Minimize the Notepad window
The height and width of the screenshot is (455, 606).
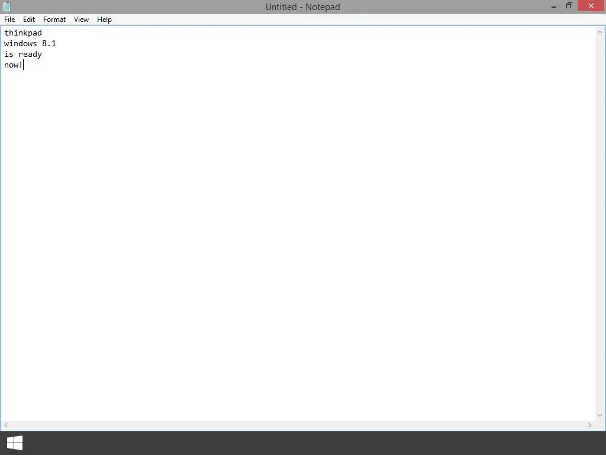554,6
